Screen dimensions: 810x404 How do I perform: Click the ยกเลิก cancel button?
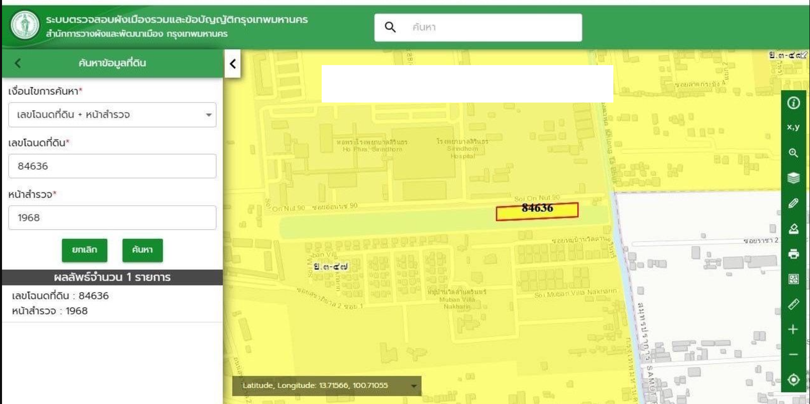[x=84, y=250]
